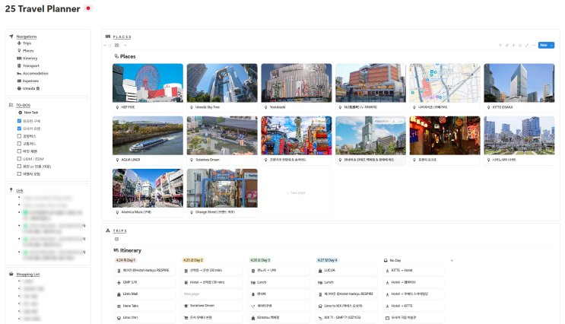Screen dimensions: 565x324
Task: Click the map icon beside PLACES heading
Action: click(108, 37)
